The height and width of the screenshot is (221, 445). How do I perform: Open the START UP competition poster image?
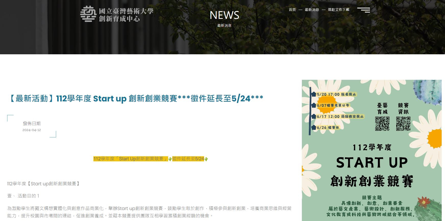tap(372, 150)
